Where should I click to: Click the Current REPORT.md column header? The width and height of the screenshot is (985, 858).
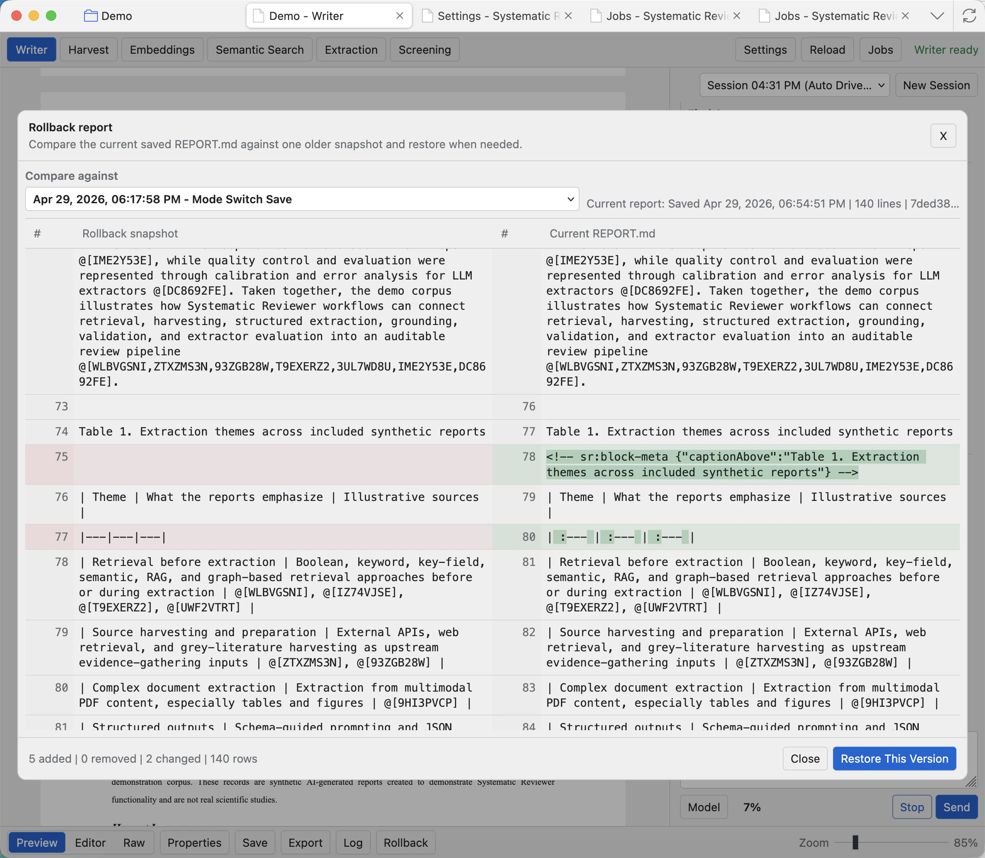tap(602, 234)
